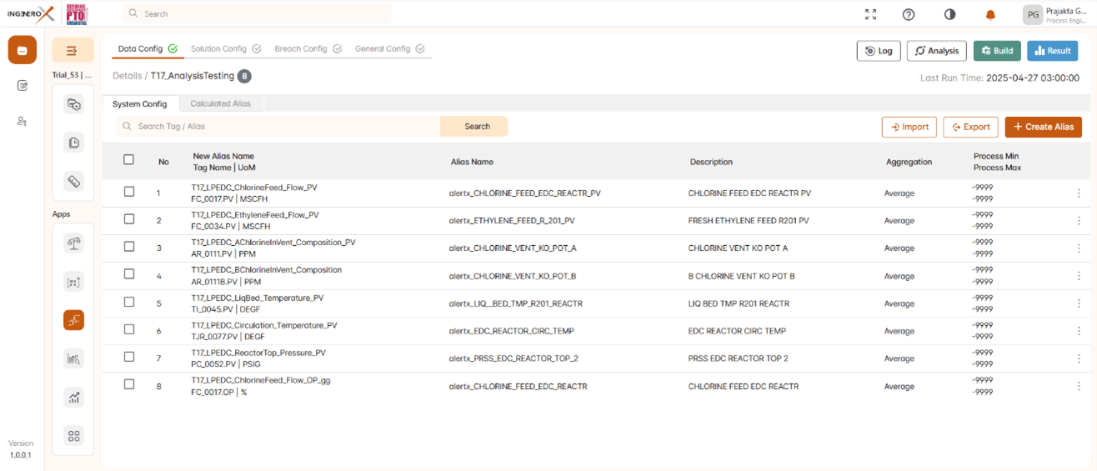Enter fullscreen mode using the expand icon

coord(870,14)
